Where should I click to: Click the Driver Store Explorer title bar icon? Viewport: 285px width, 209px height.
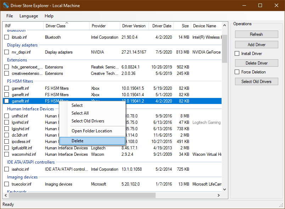(5, 5)
